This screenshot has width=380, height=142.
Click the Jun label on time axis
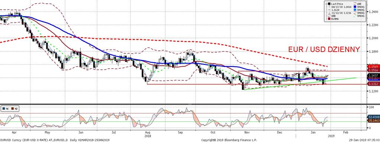coord(81,132)
